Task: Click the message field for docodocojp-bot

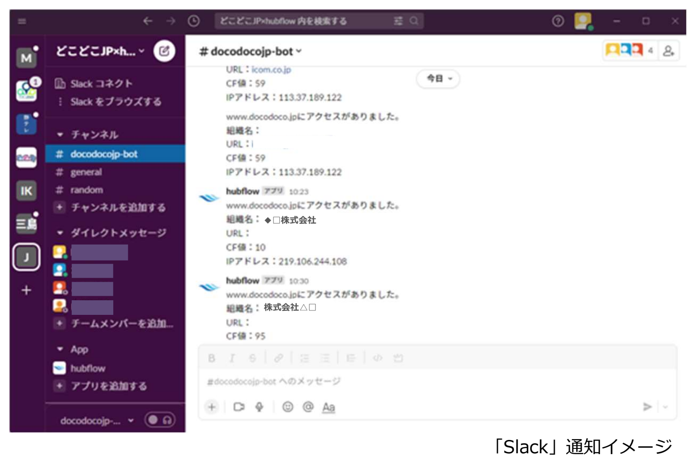Action: (x=437, y=381)
